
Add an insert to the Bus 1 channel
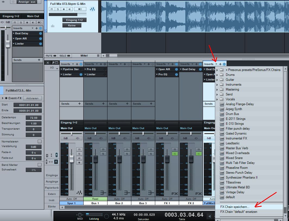pos(101,64)
